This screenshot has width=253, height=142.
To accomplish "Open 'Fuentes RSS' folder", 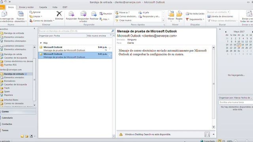I will coord(10,65).
